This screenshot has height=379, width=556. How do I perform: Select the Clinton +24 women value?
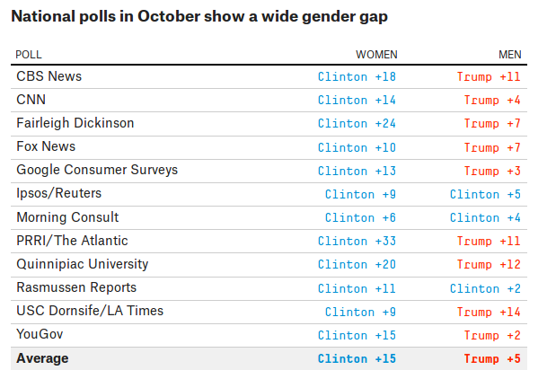357,123
